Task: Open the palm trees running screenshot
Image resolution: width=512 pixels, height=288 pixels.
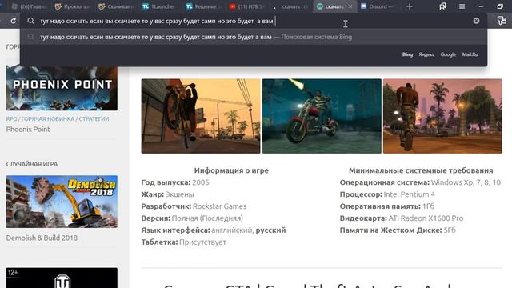Action: [x=442, y=116]
